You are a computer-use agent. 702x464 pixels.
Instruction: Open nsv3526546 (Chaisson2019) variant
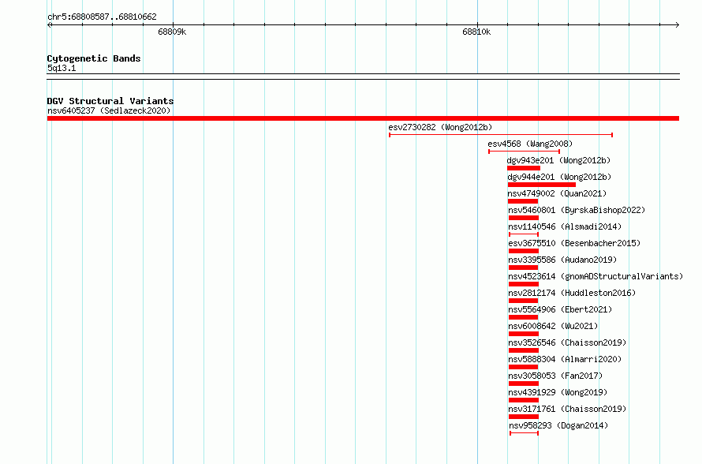tap(567, 342)
